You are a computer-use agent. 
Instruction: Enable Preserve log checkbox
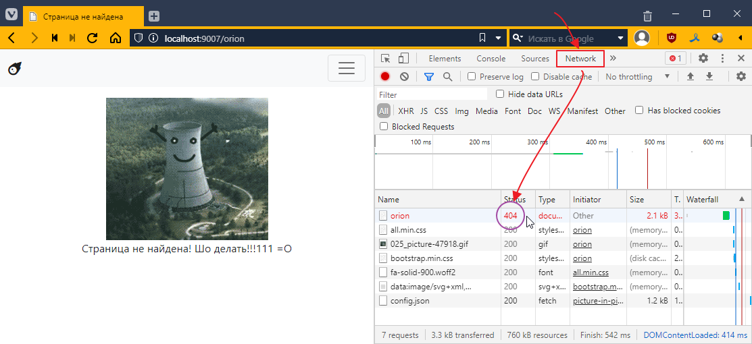coord(472,77)
